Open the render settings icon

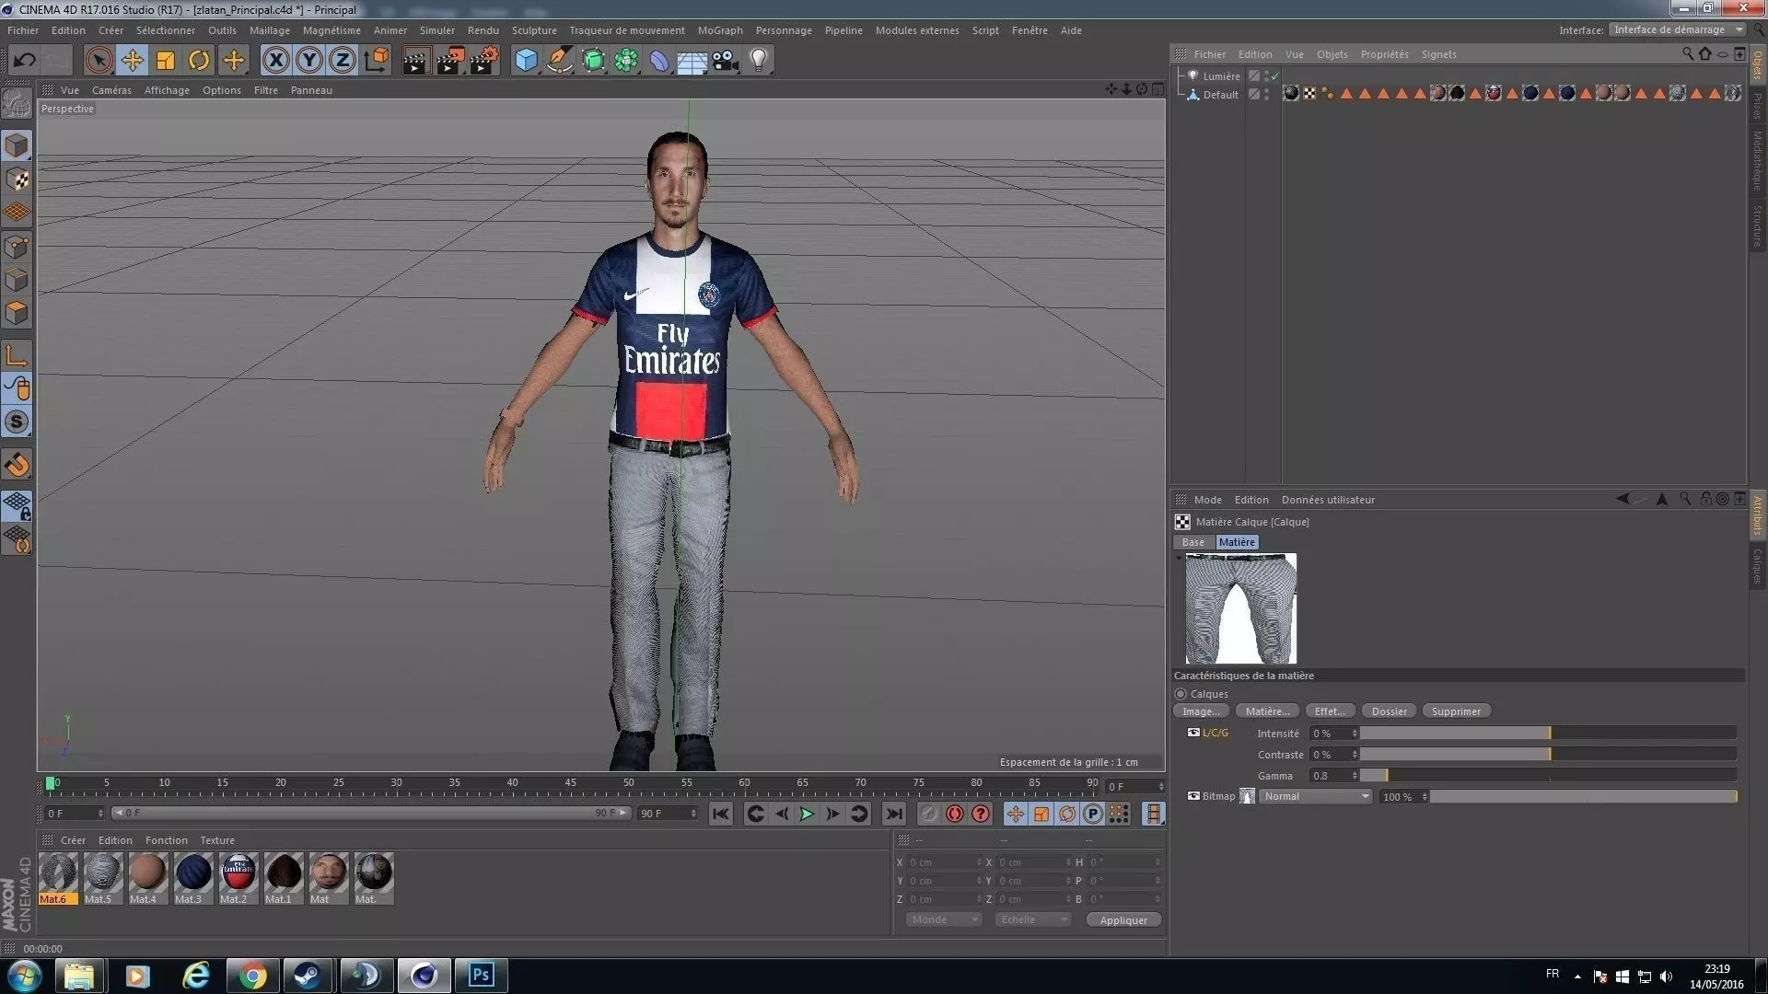(484, 61)
